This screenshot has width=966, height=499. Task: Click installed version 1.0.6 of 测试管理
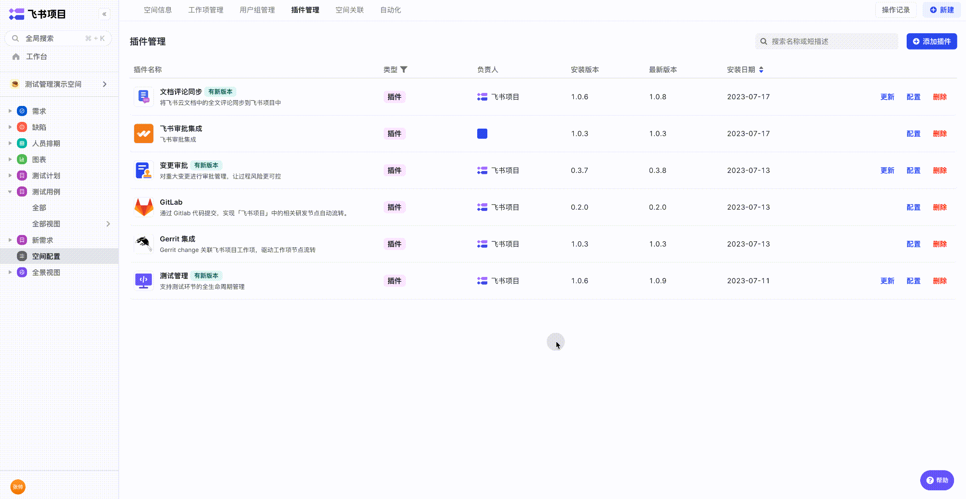click(x=580, y=281)
